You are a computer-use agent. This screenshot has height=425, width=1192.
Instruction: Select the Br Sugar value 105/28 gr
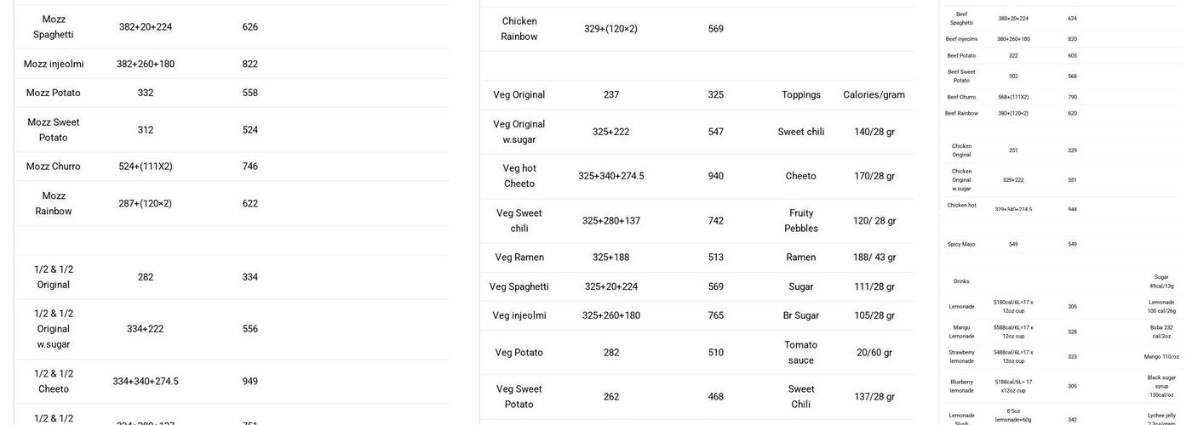point(874,316)
